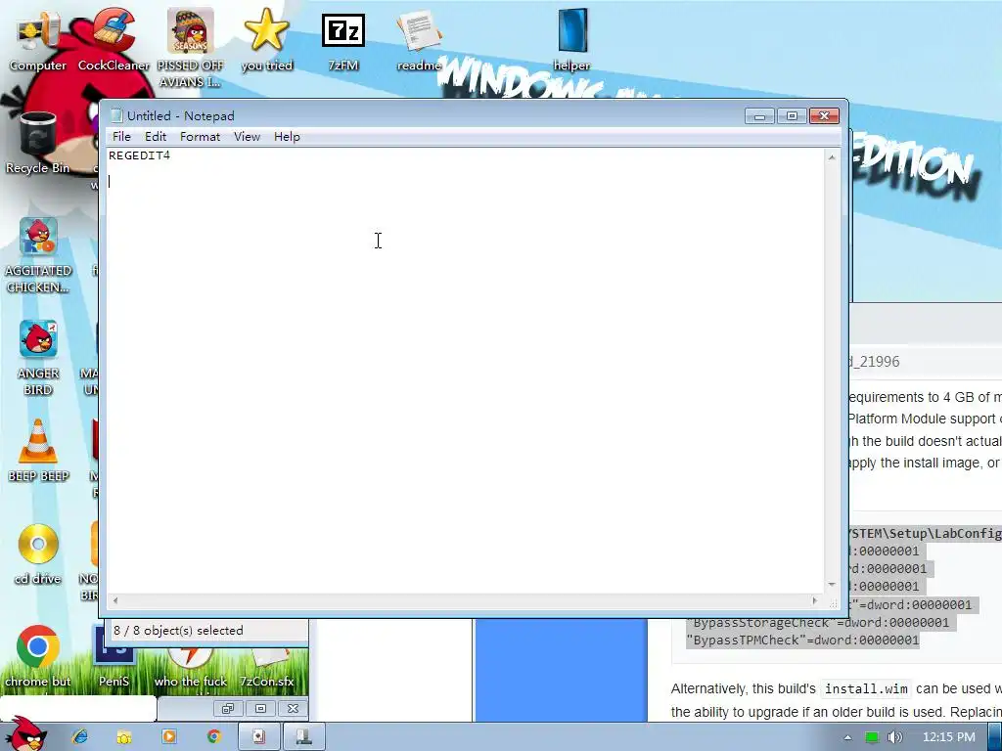Open the CockCleaner desktop shortcut
The image size is (1002, 751).
tap(114, 39)
